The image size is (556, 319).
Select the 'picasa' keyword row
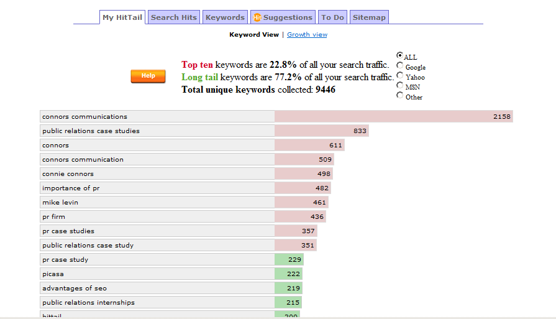pos(157,274)
